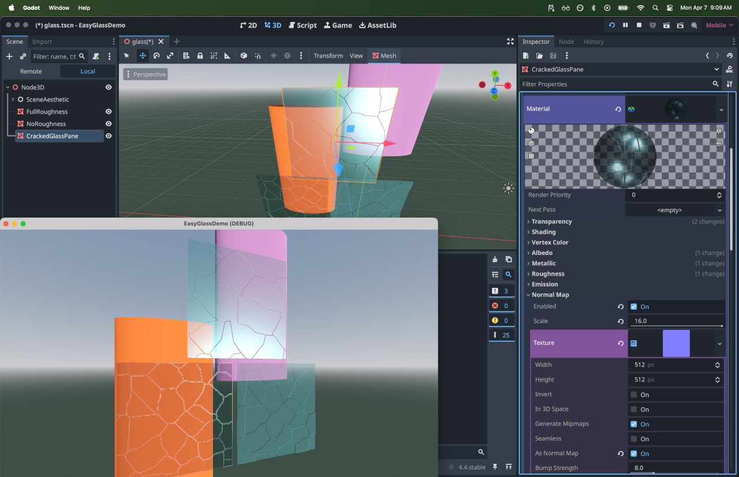Reload the running project

click(x=611, y=25)
